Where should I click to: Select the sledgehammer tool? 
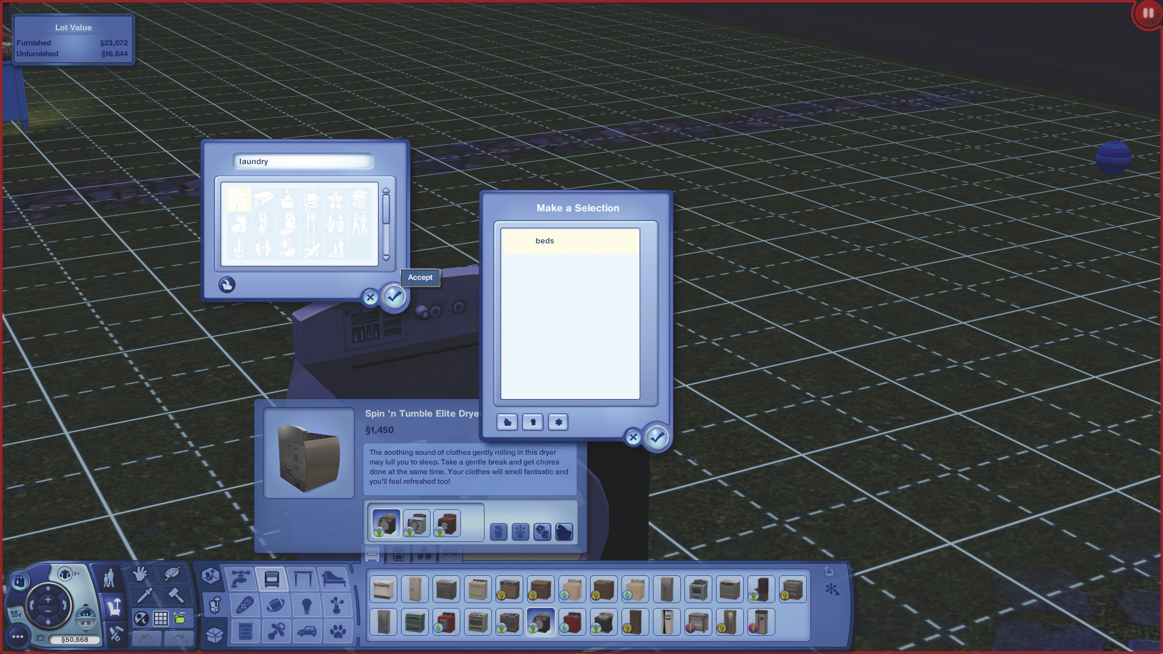(176, 596)
